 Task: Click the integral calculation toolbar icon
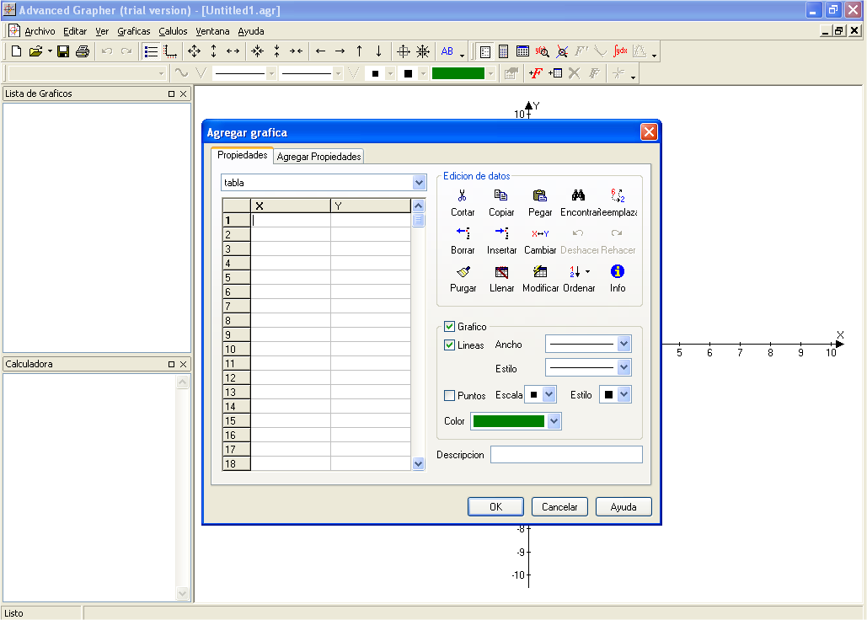pyautogui.click(x=620, y=51)
